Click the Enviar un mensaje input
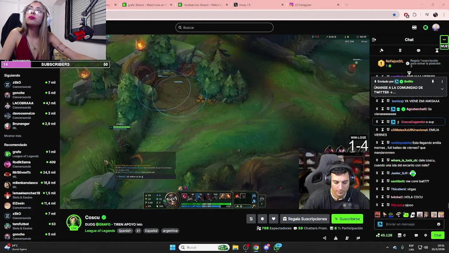Screen dimensions: 449x253 tap(409, 224)
